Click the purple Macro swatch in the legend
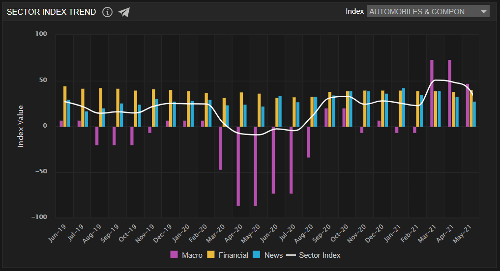Screen dimensions: 500x271 coord(174,255)
